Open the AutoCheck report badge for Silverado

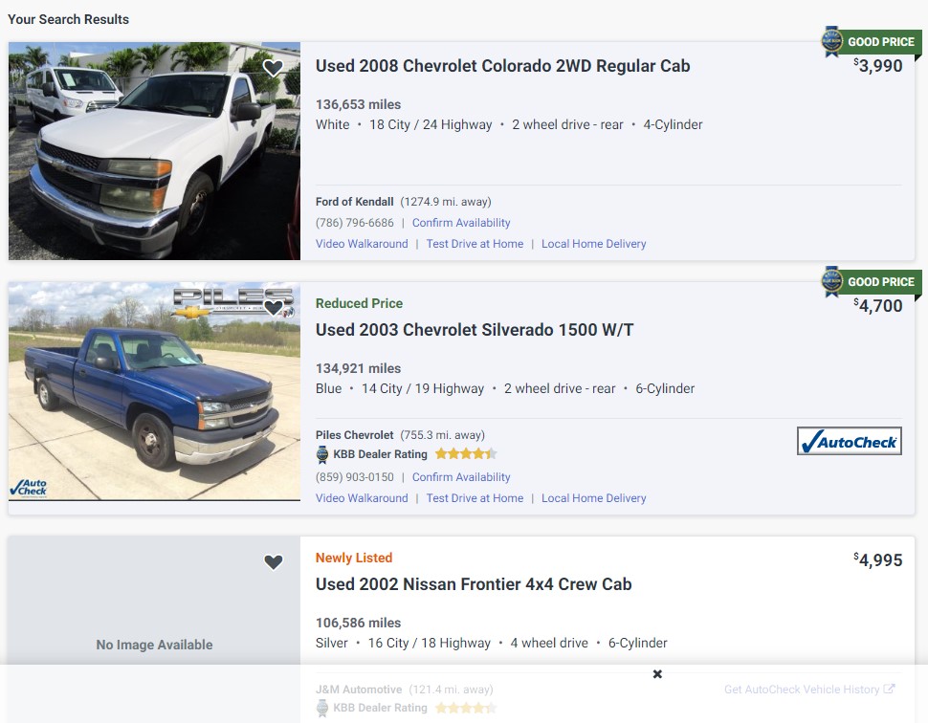(x=850, y=442)
